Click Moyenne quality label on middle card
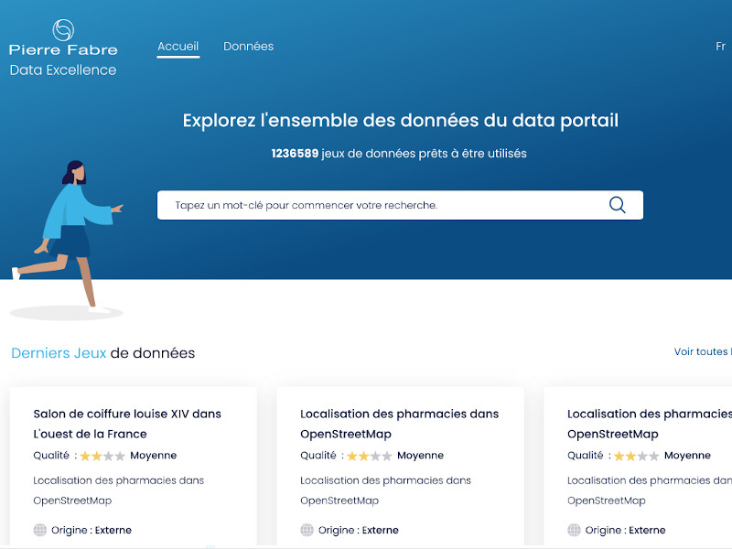The image size is (732, 549). pos(420,456)
